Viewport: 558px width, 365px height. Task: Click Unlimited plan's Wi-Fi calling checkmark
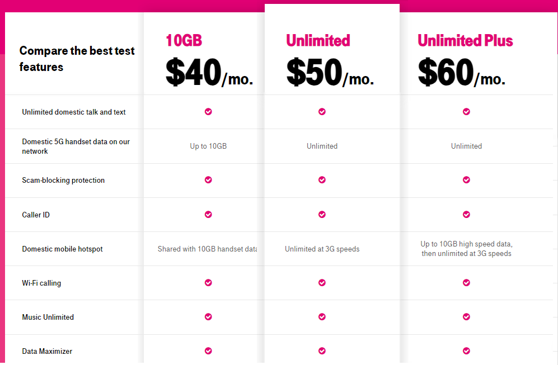[322, 283]
